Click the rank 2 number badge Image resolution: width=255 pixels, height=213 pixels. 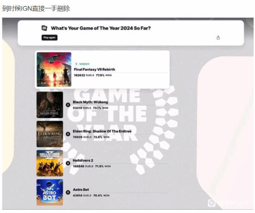tap(68, 105)
